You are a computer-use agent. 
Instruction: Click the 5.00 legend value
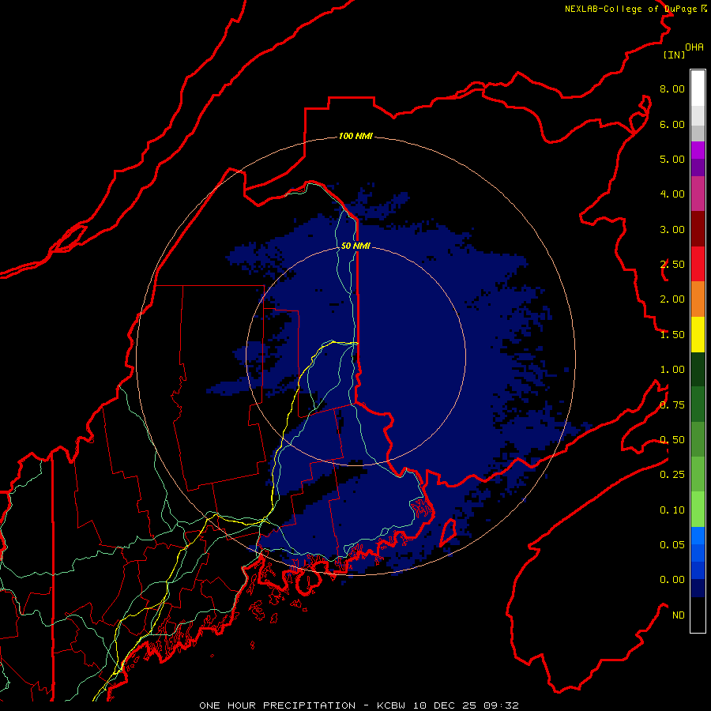click(672, 159)
